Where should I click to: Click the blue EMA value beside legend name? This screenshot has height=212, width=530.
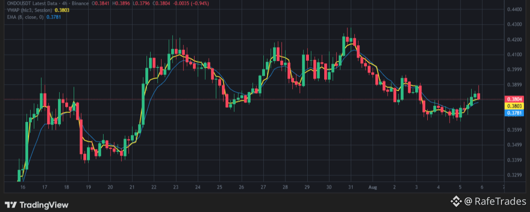[53, 17]
